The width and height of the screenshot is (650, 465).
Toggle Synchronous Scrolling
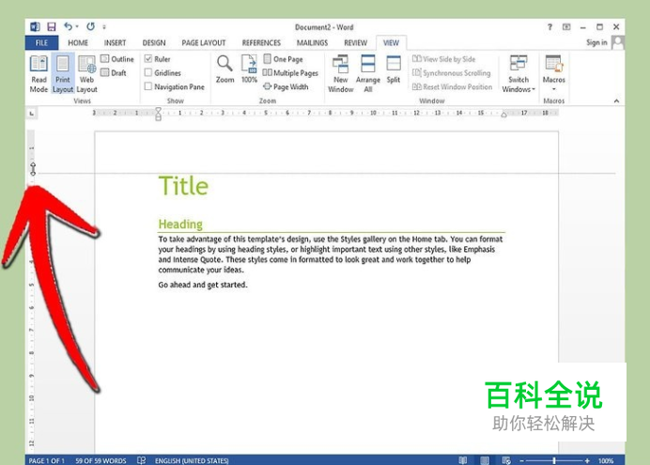click(452, 73)
